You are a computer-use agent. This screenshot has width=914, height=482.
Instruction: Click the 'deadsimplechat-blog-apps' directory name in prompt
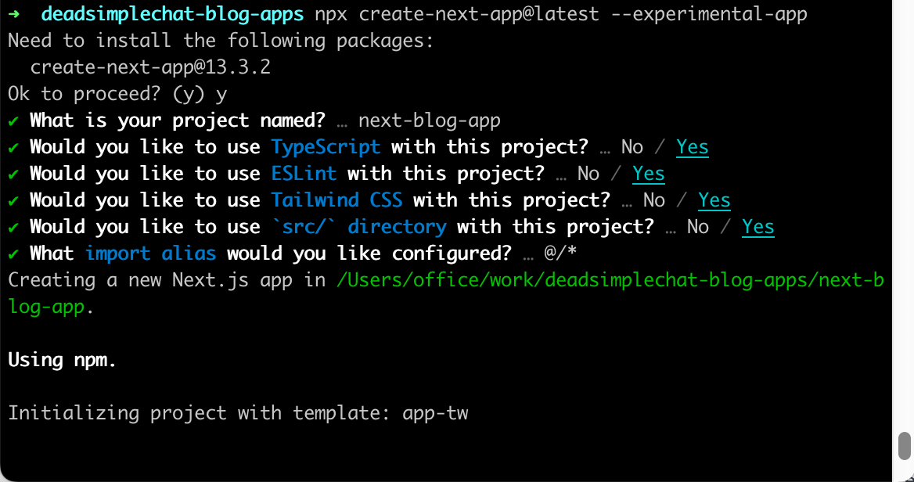point(172,14)
